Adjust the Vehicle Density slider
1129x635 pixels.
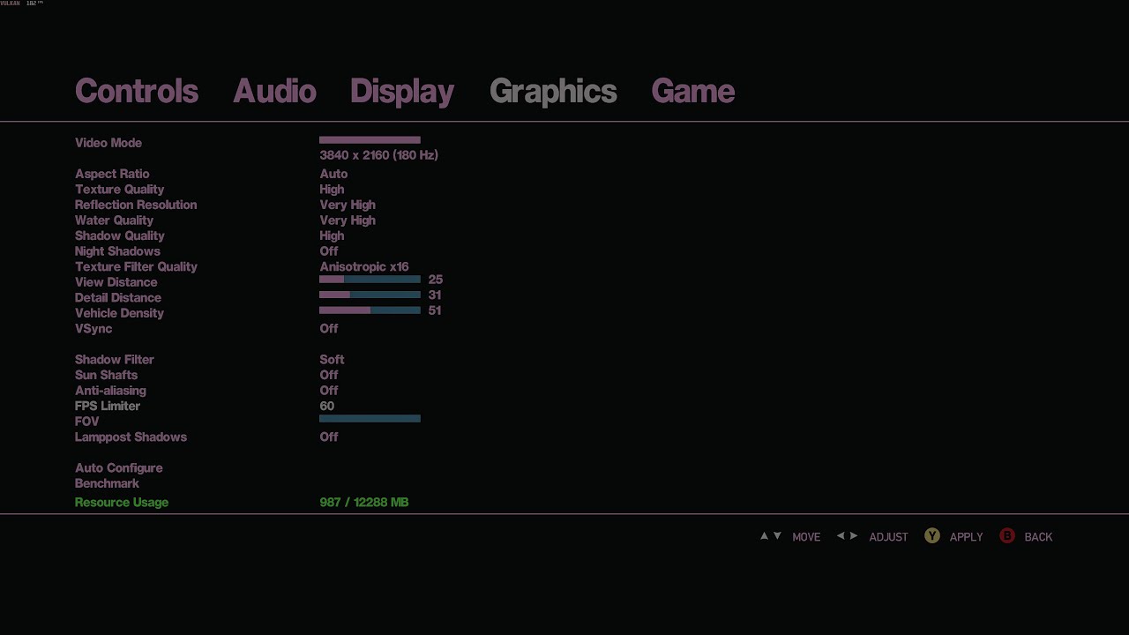pos(370,310)
